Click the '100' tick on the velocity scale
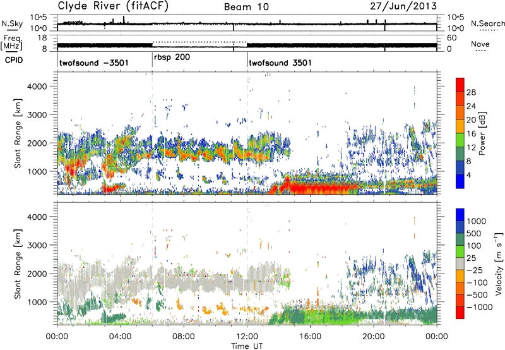 (x=474, y=246)
